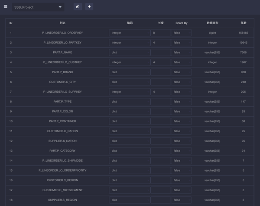The image size is (260, 206).
Task: Click empty length field for CUSTOMER.C_CITY
Action: (x=161, y=82)
